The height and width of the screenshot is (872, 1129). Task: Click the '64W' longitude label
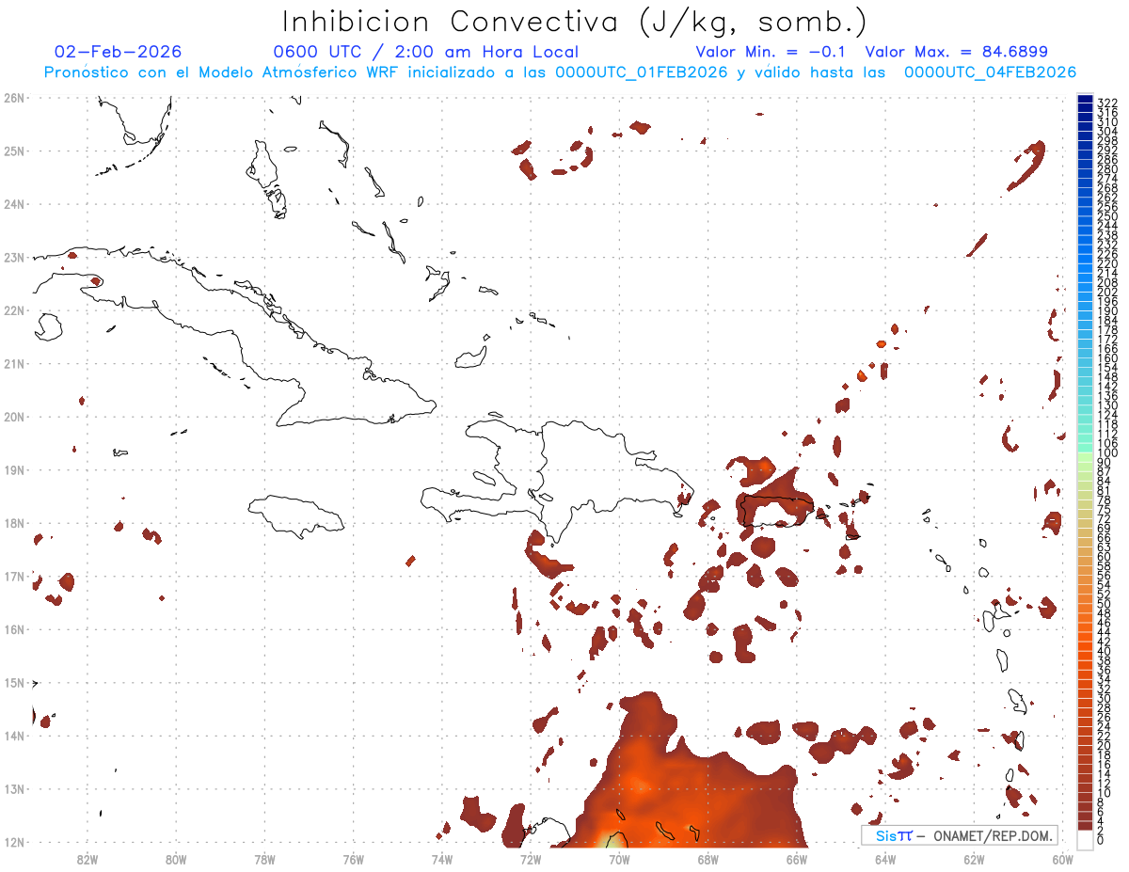[885, 859]
